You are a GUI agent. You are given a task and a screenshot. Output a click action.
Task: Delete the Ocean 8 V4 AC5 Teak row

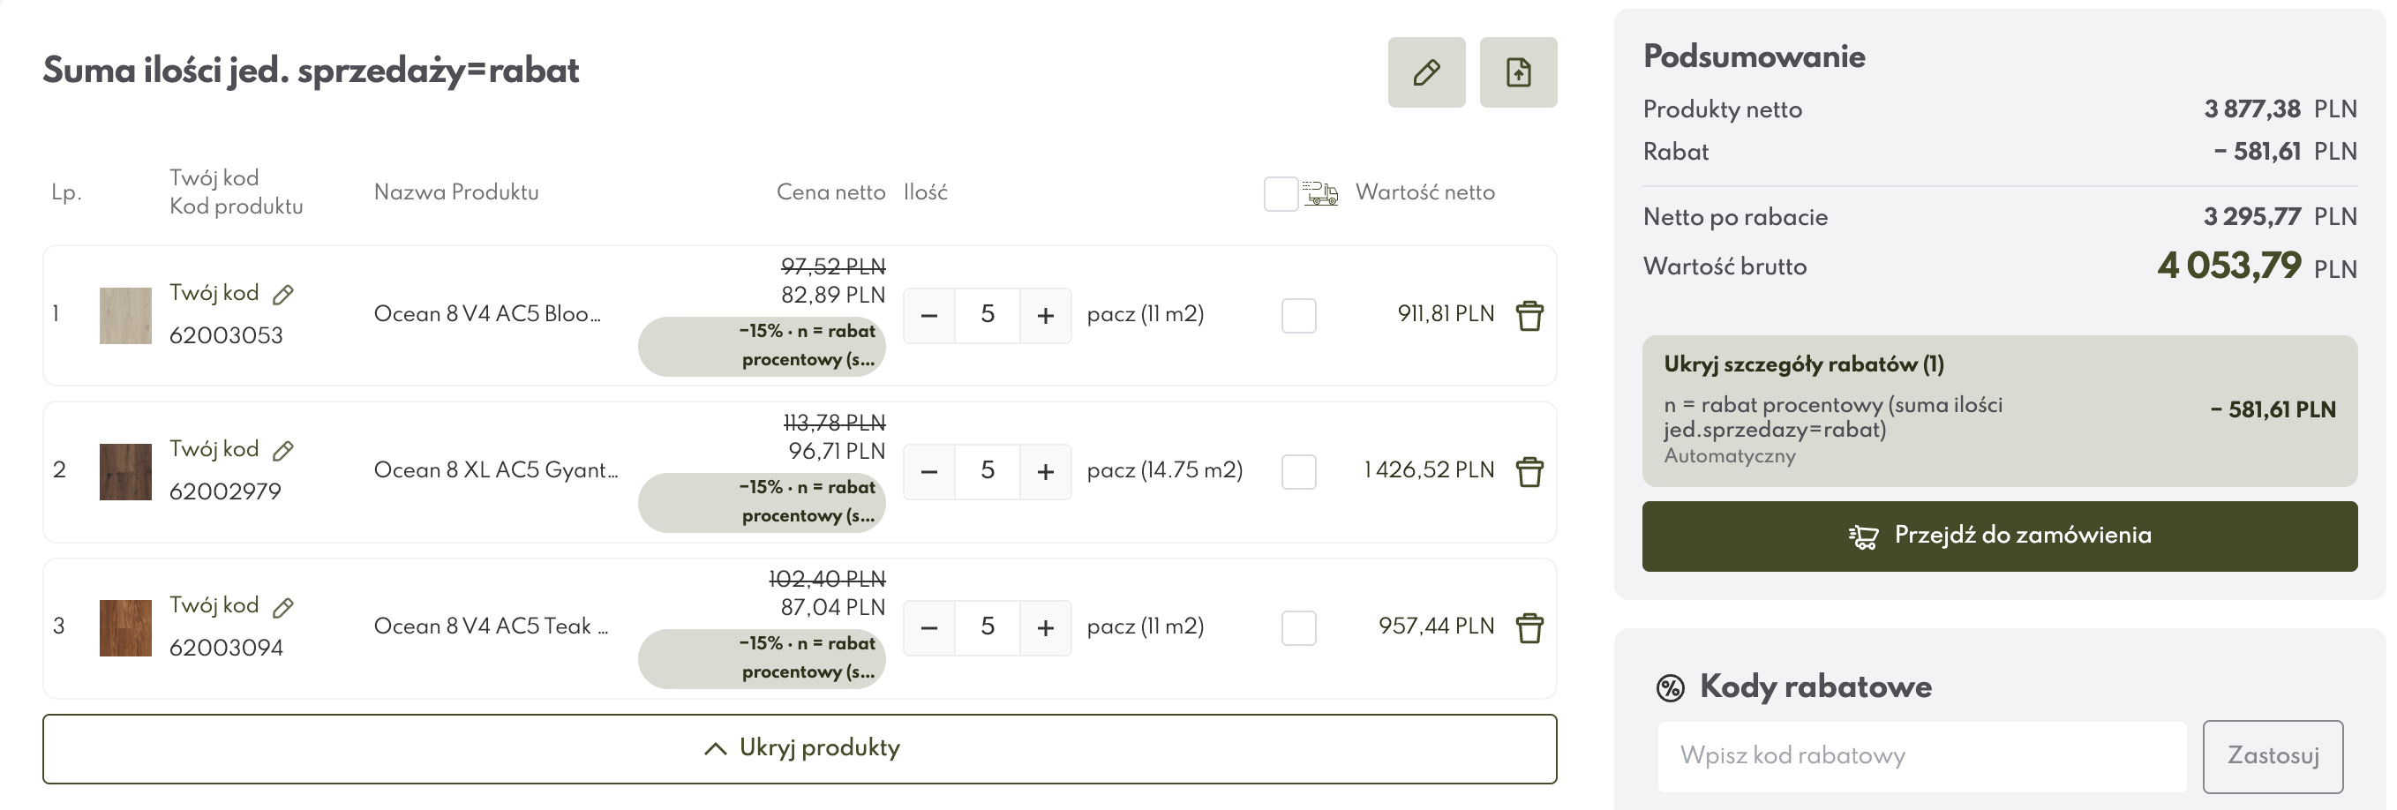point(1529,628)
